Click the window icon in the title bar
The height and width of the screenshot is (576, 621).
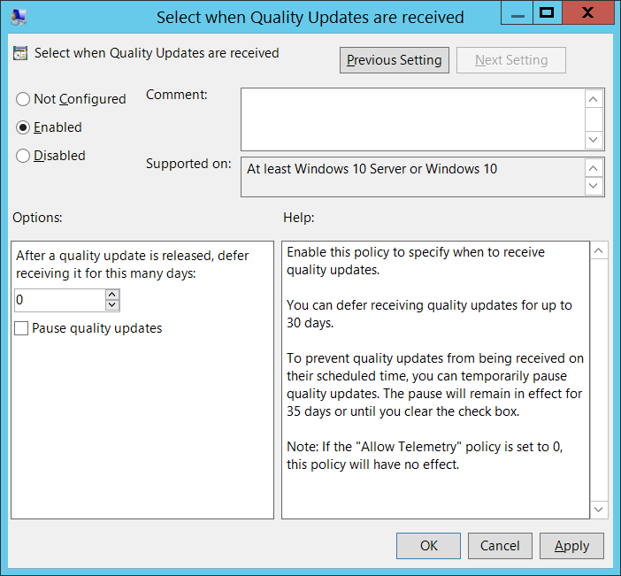(x=18, y=15)
